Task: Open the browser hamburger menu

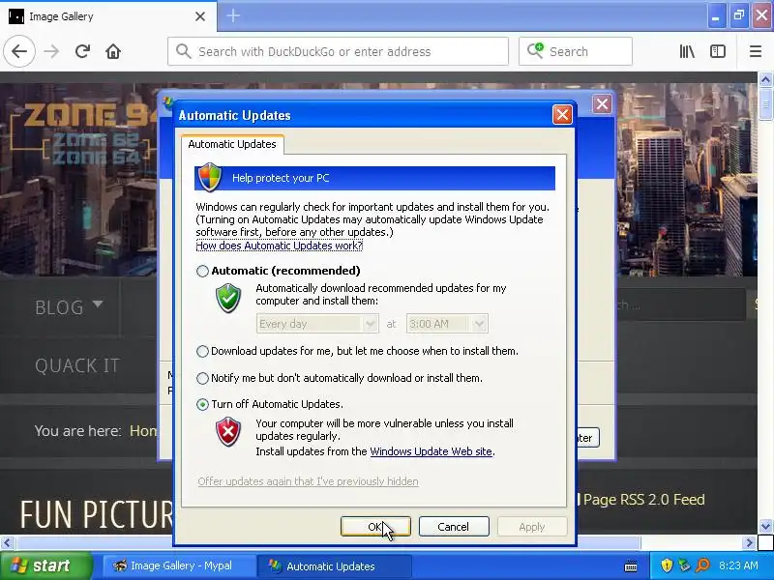Action: [756, 51]
